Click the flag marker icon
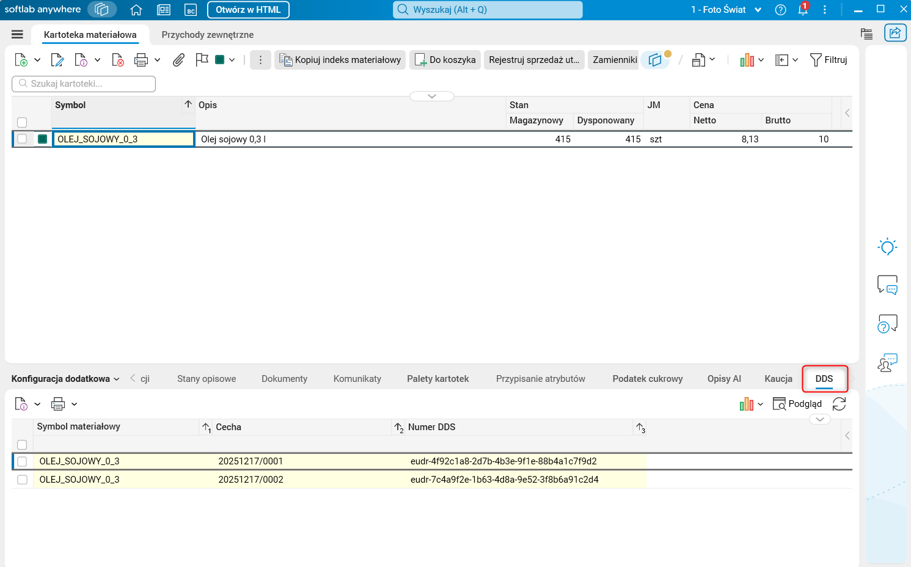 [x=202, y=60]
